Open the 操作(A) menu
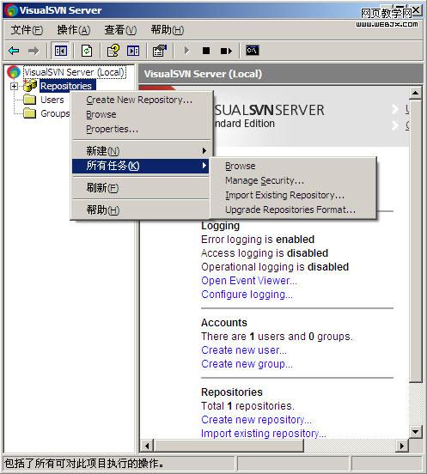Viewport: 427px width, 474px height. coord(74,30)
